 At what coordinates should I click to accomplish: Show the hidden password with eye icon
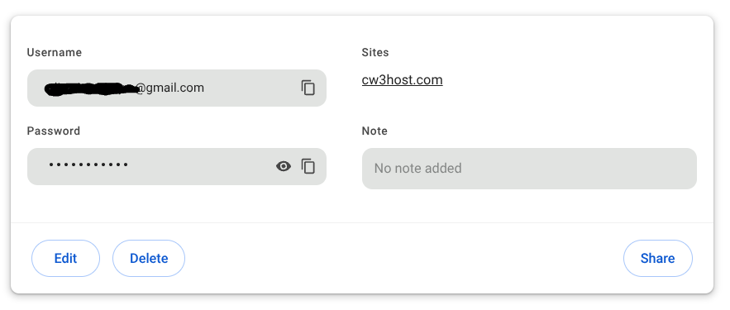pos(283,166)
